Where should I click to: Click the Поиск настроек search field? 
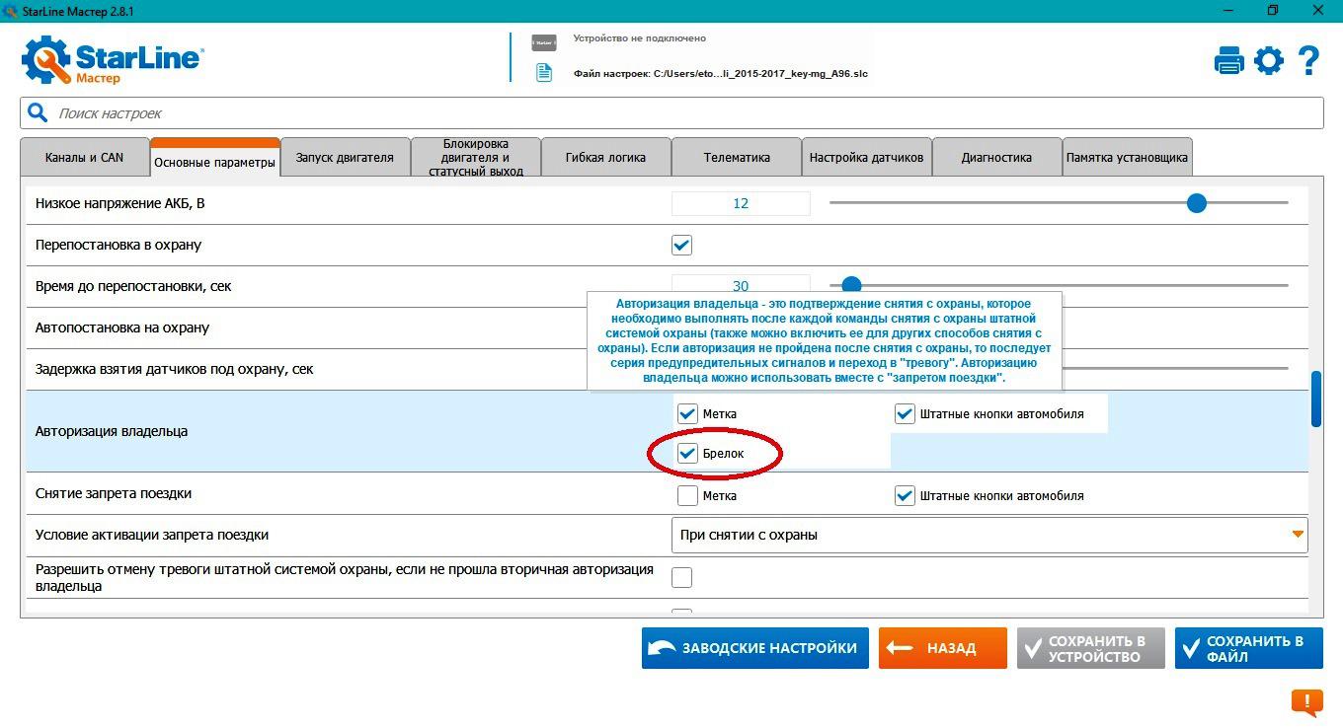coord(671,112)
